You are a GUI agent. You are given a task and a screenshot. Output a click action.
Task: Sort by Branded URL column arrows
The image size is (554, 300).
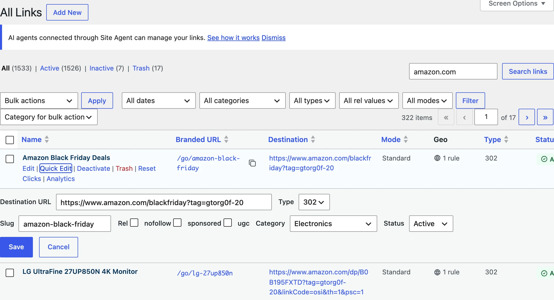(x=226, y=139)
